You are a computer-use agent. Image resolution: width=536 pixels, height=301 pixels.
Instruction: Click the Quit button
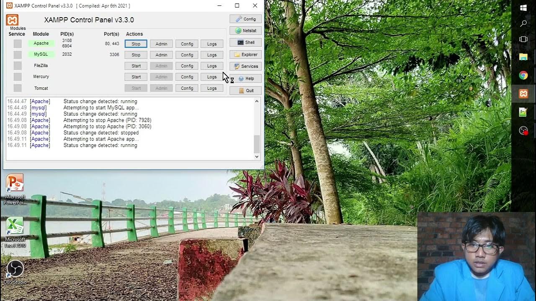[245, 90]
